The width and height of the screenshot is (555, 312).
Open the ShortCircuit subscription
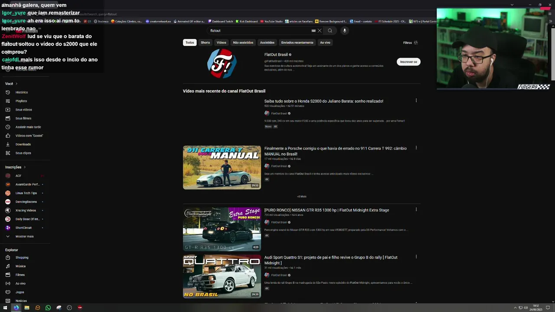pos(24,227)
